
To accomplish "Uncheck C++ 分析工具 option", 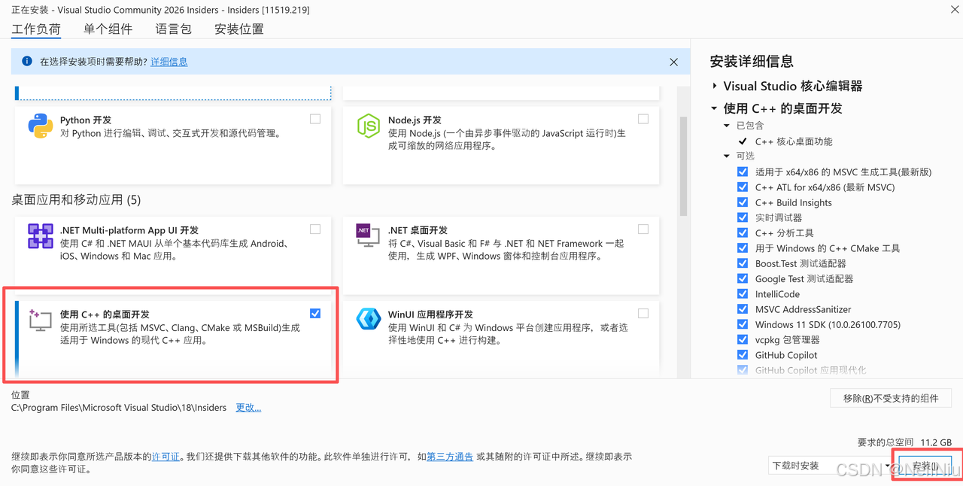I will coord(743,233).
